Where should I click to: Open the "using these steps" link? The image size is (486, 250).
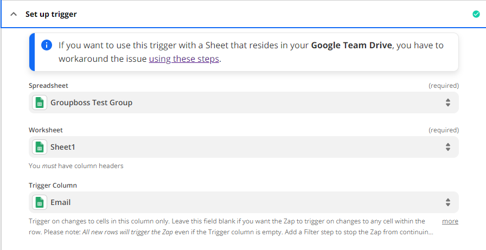coord(184,59)
